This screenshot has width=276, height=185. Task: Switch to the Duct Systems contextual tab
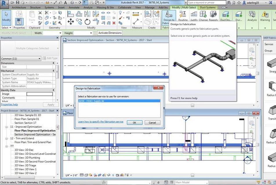point(208,8)
